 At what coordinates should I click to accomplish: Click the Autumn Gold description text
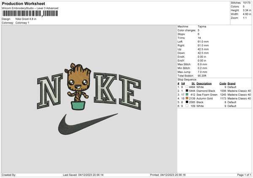click(205, 98)
